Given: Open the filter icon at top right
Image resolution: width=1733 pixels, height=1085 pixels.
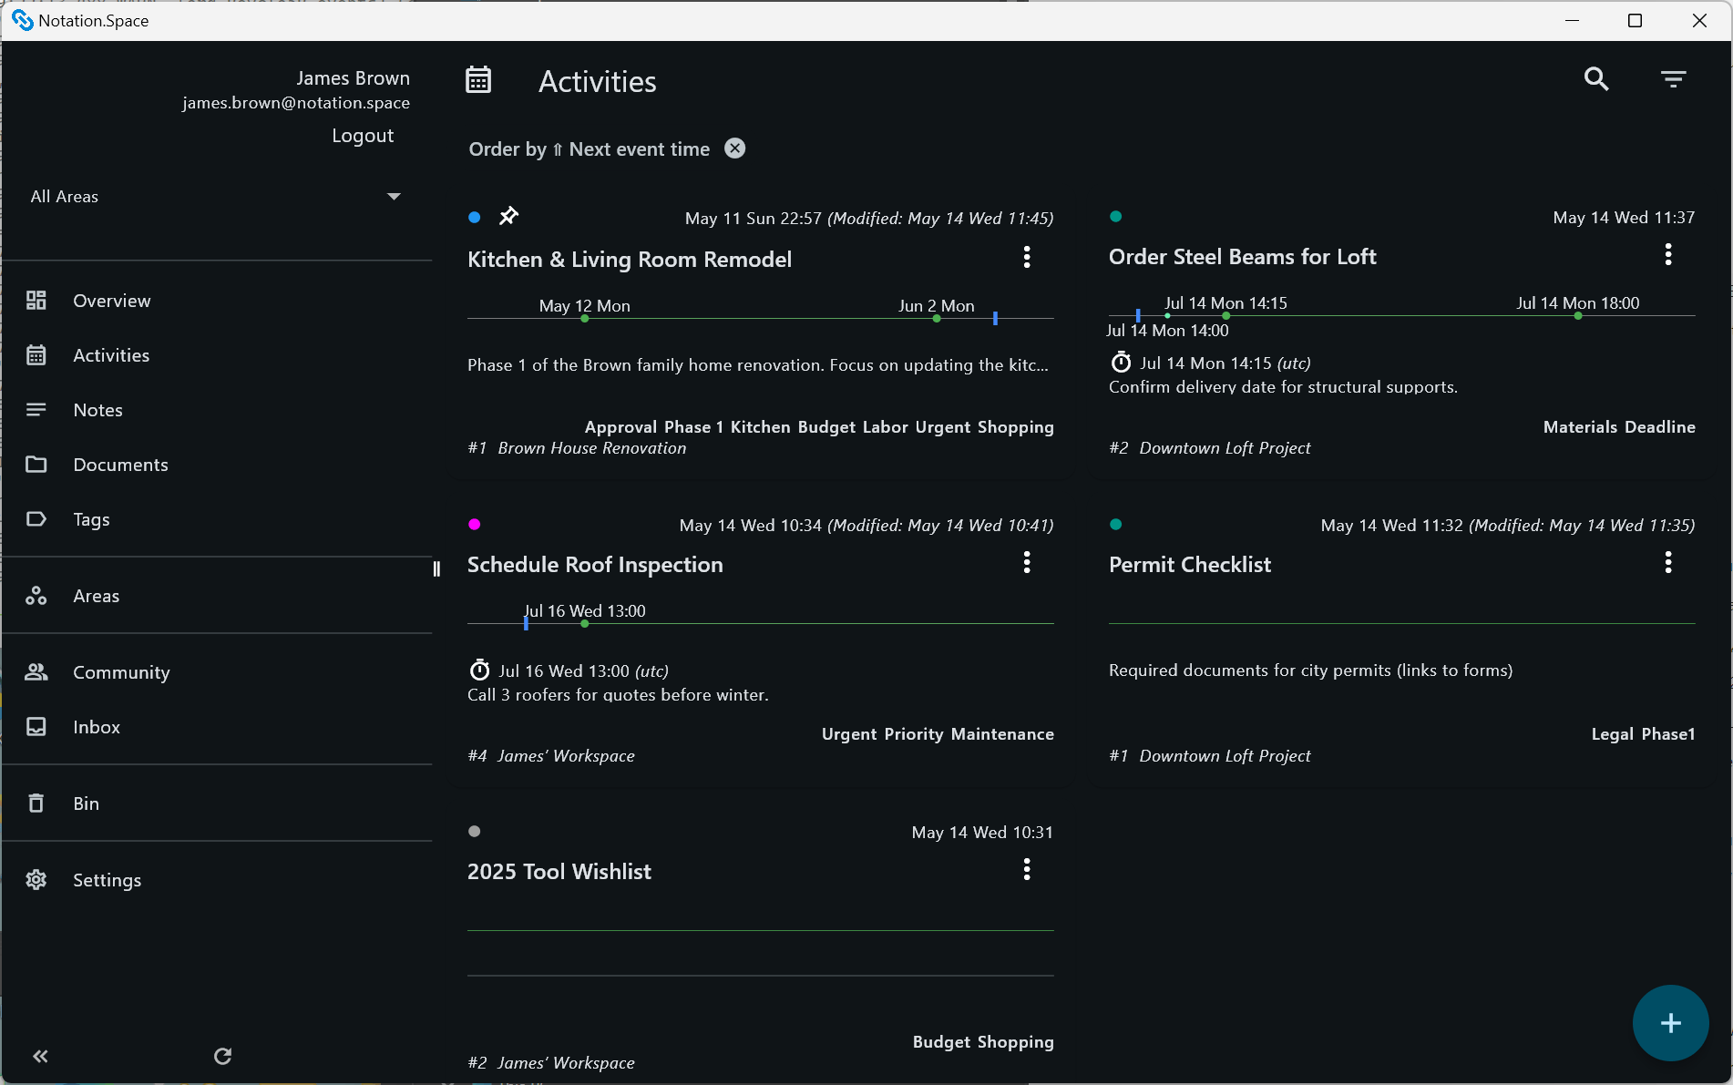Looking at the screenshot, I should (1673, 79).
